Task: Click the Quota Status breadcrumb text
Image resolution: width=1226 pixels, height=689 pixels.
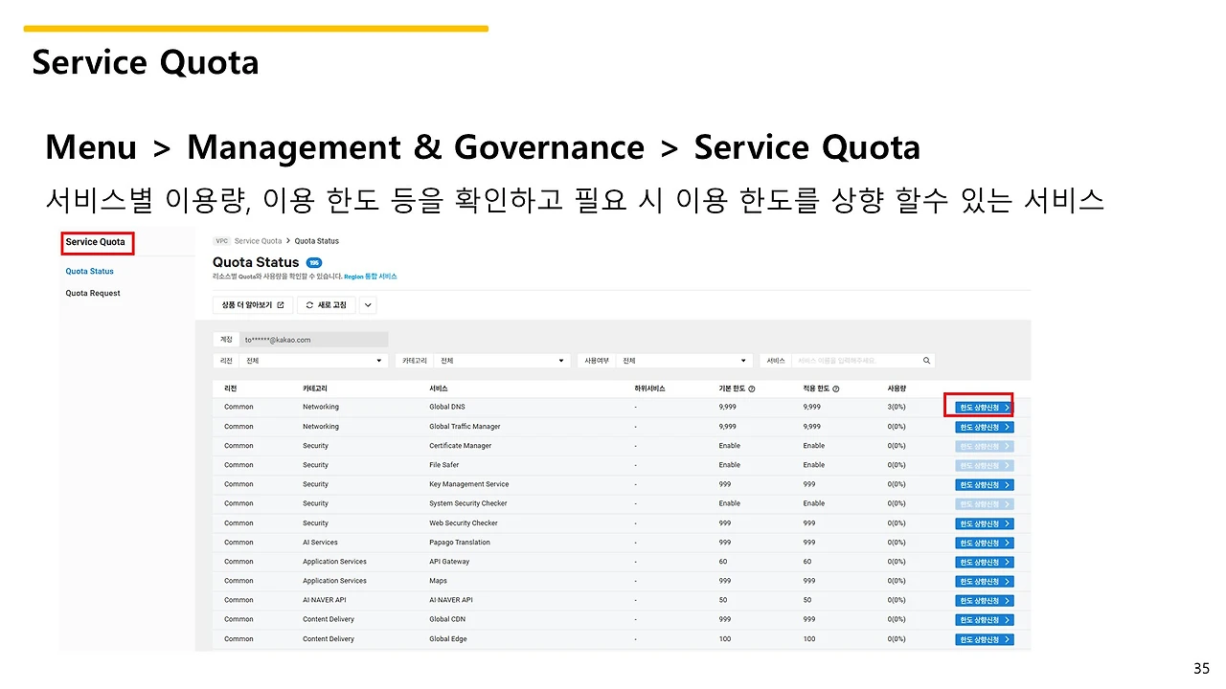Action: pos(317,241)
